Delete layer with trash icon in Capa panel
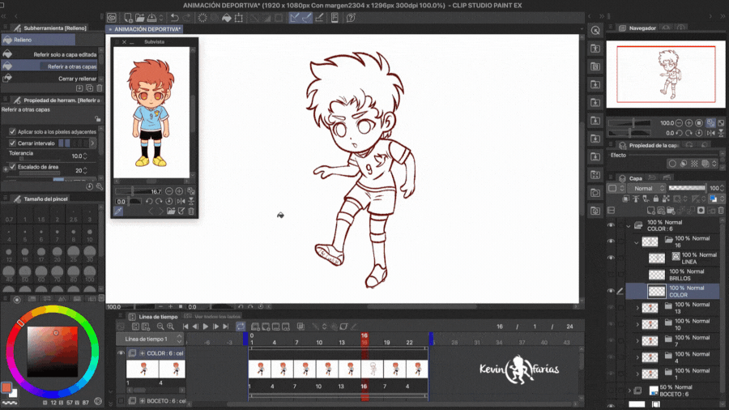 click(721, 211)
